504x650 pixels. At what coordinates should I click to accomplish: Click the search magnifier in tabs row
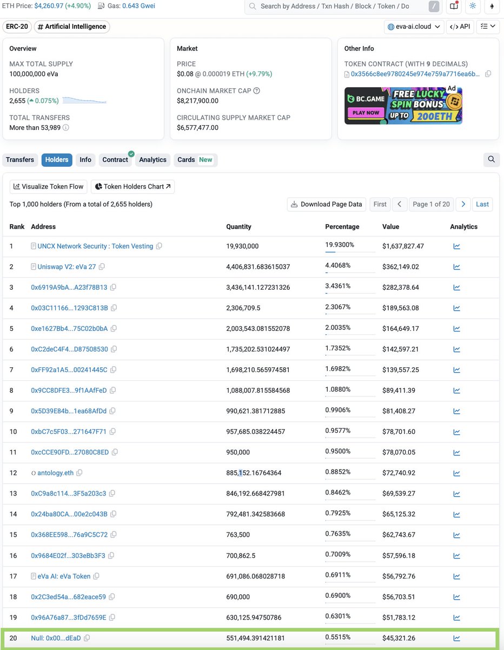(491, 159)
